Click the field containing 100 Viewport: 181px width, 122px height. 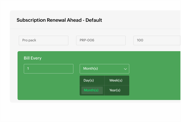pos(156,40)
